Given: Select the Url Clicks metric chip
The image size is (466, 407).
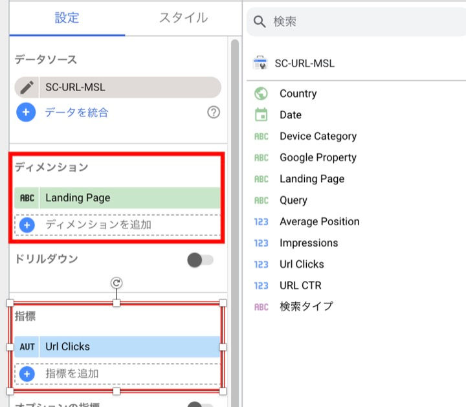Looking at the screenshot, I should (118, 347).
